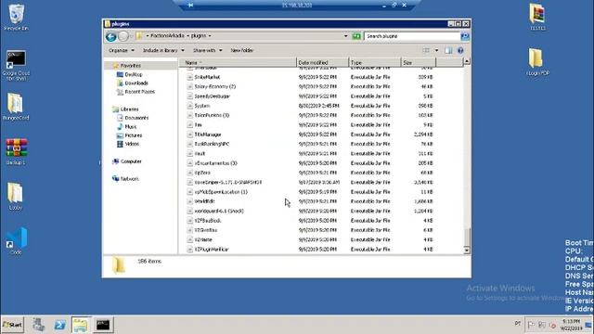Open the Start menu
Viewport: 594px width, 334px height.
[12, 325]
